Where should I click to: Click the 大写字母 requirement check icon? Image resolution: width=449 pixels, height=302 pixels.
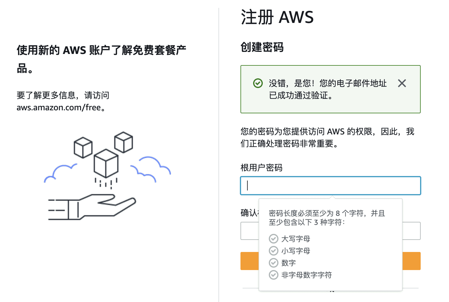click(x=273, y=239)
